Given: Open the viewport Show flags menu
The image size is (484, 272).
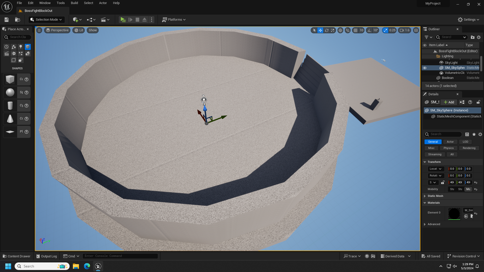Looking at the screenshot, I should tap(93, 30).
